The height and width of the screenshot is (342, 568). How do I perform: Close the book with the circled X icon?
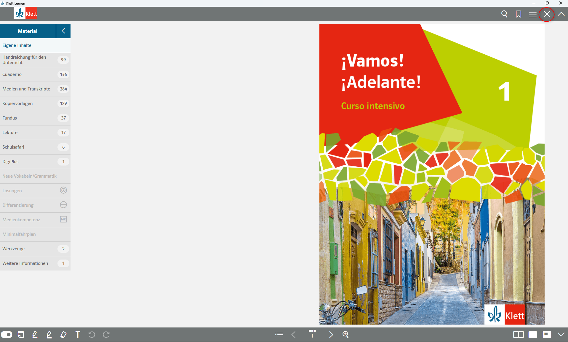point(547,14)
